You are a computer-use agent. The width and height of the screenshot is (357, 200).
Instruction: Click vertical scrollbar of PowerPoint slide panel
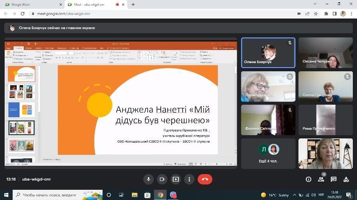click(39, 112)
